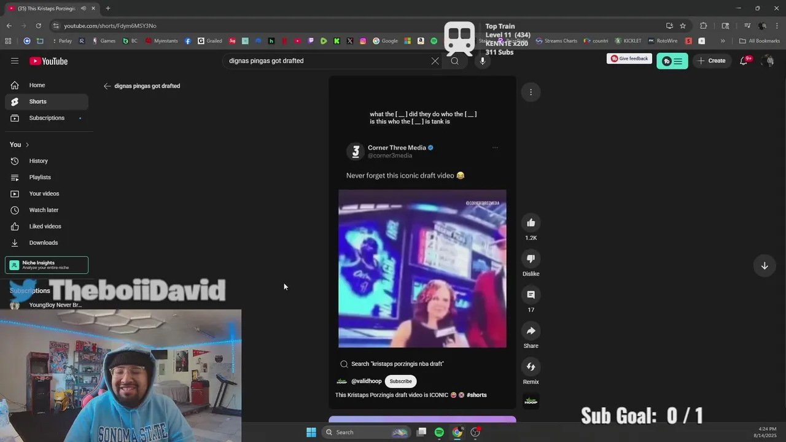
Task: Open Your videos in the sidebar
Action: click(47, 193)
